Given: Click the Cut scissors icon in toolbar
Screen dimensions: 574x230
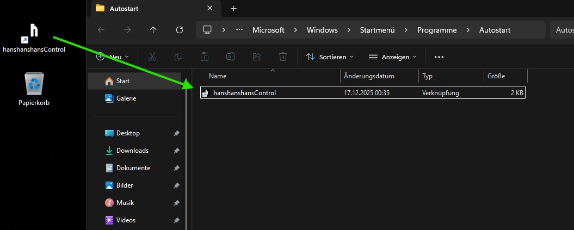Looking at the screenshot, I should [x=152, y=57].
